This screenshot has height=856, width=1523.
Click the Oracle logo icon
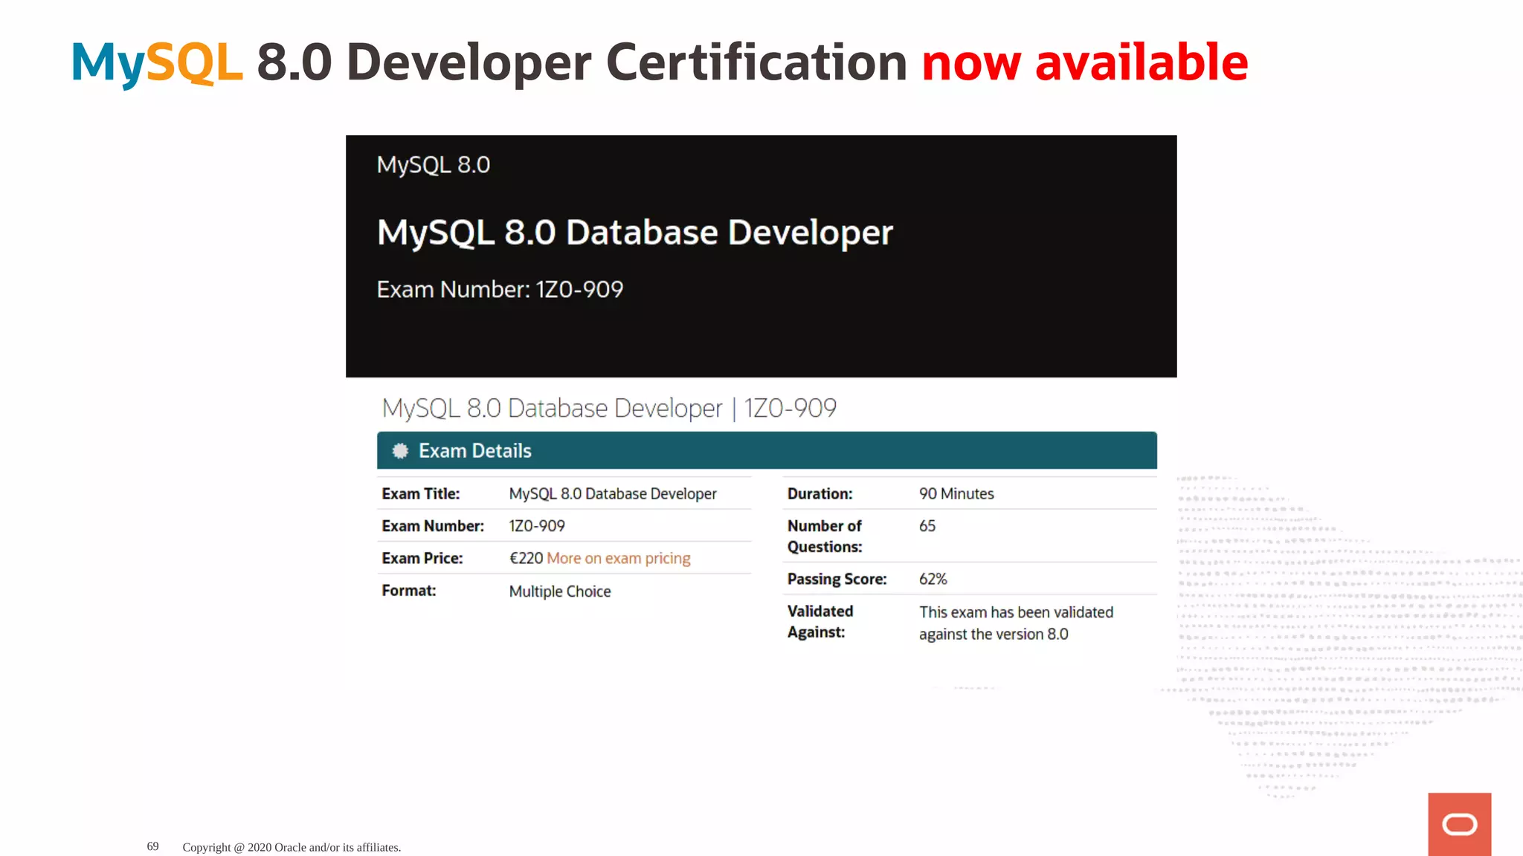pos(1459,824)
